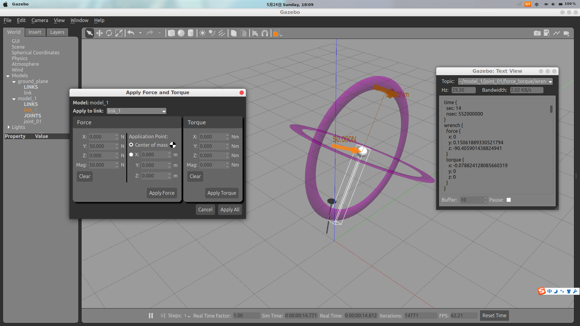Click the record video icon

tap(566, 33)
